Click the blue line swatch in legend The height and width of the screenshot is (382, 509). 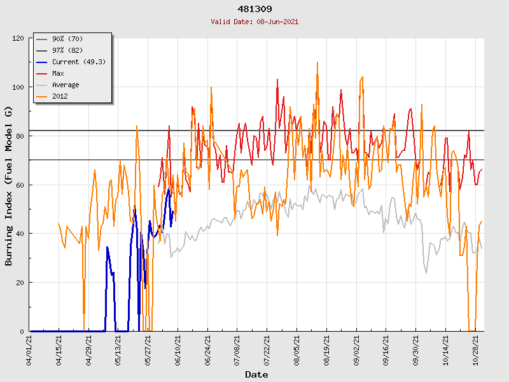43,62
